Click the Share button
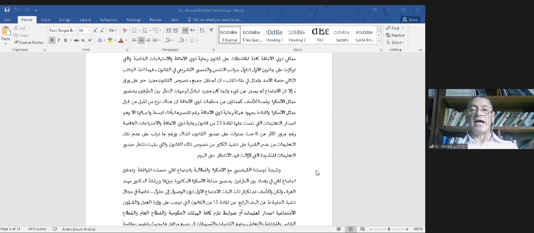This screenshot has height=233, width=534. (410, 20)
